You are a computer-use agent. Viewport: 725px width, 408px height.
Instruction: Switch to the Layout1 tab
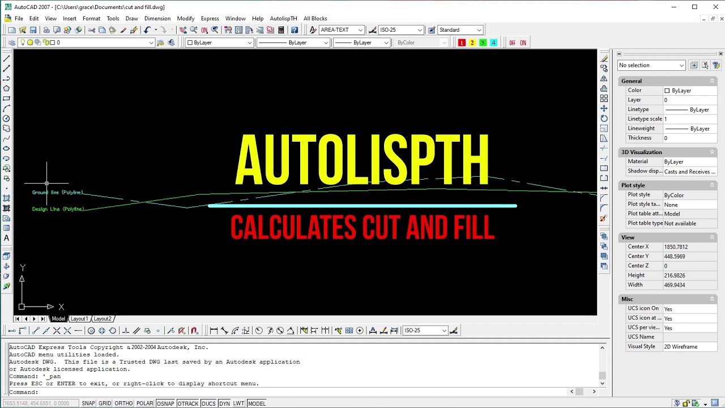point(79,318)
